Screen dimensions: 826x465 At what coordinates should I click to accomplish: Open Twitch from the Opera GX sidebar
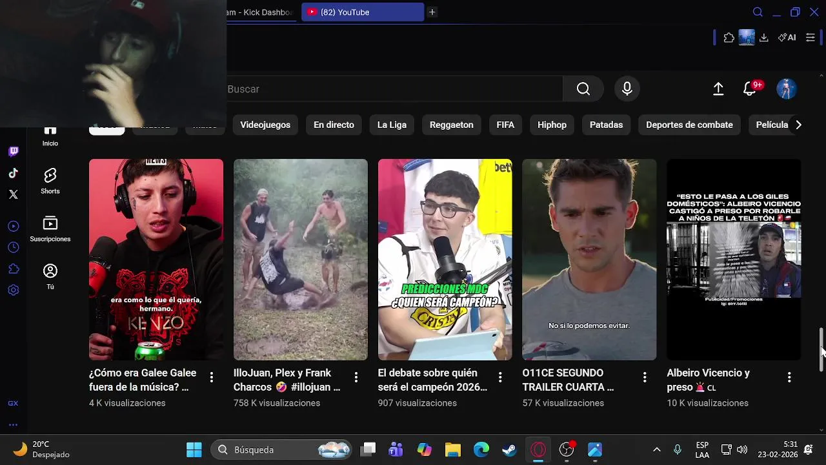point(14,152)
